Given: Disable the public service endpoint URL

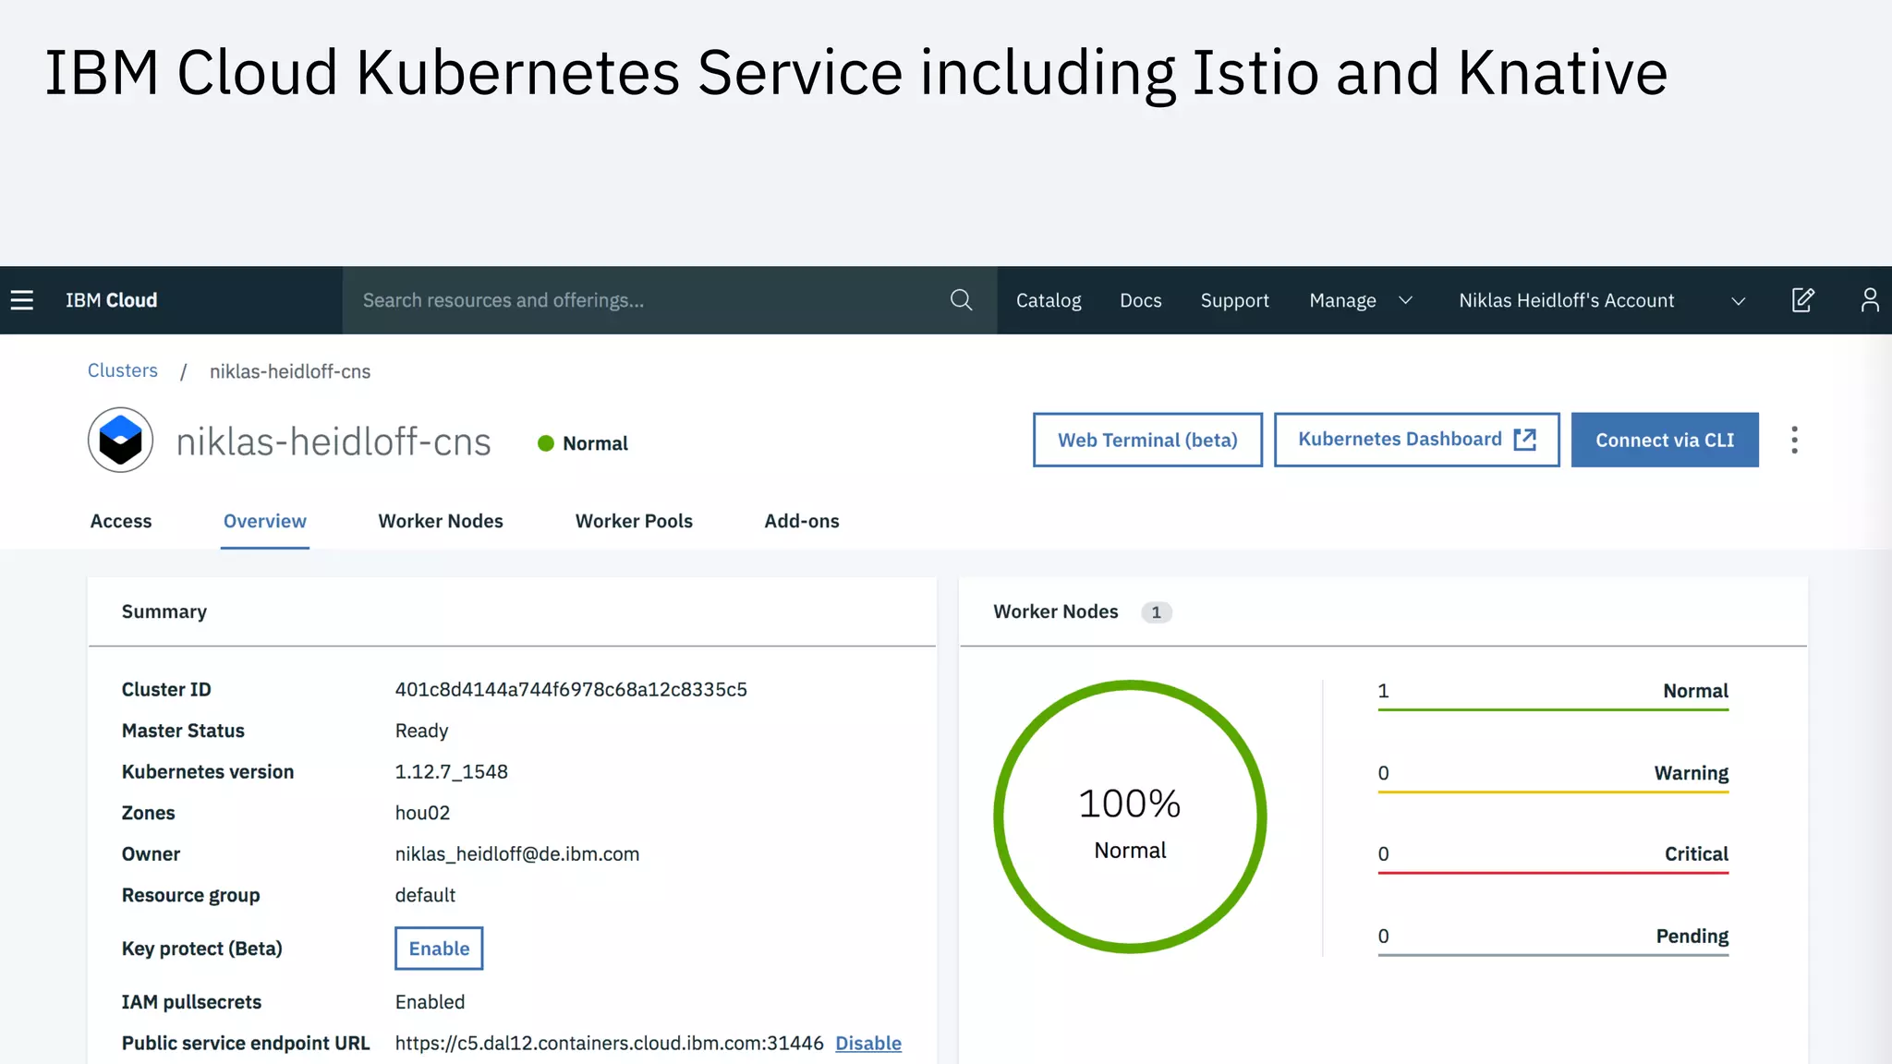Looking at the screenshot, I should (x=868, y=1043).
